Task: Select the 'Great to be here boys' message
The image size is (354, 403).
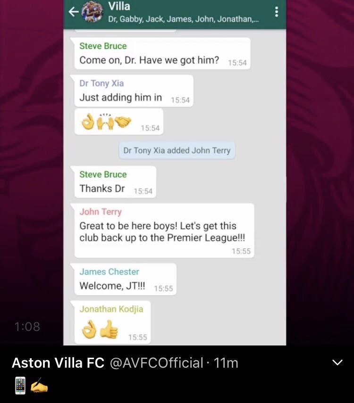Action: [164, 231]
